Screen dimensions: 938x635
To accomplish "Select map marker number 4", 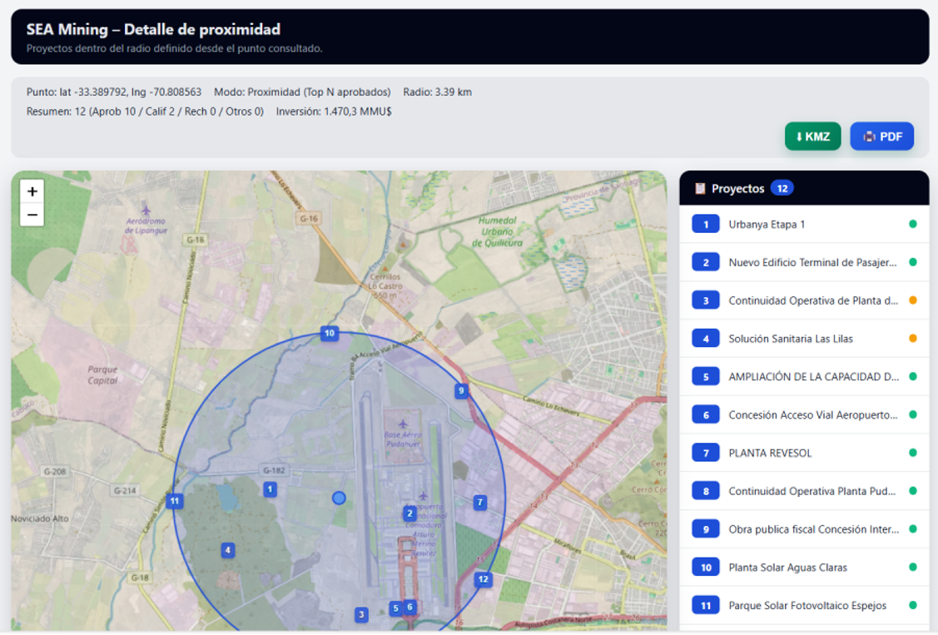I will (x=227, y=550).
